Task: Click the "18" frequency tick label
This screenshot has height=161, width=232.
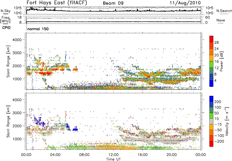Action: (x=19, y=17)
